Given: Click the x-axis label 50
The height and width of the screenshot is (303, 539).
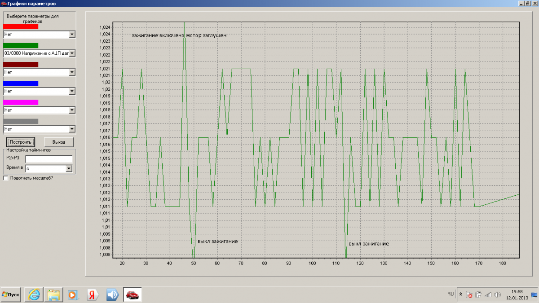Looking at the screenshot, I should pyautogui.click(x=193, y=263).
